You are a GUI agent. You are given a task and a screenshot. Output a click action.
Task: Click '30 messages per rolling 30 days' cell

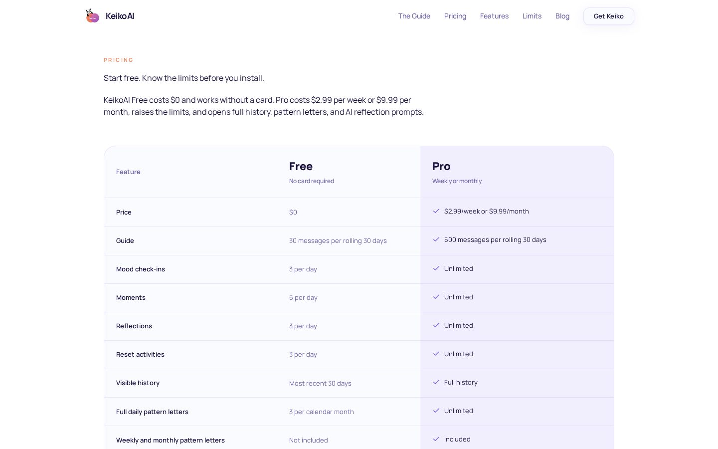[338, 240]
